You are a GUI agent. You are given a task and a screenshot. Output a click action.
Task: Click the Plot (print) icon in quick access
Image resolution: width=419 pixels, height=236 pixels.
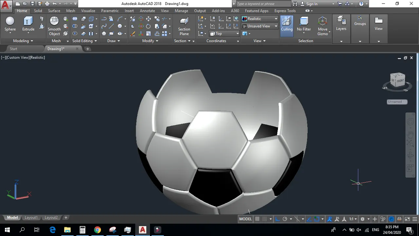[47, 4]
